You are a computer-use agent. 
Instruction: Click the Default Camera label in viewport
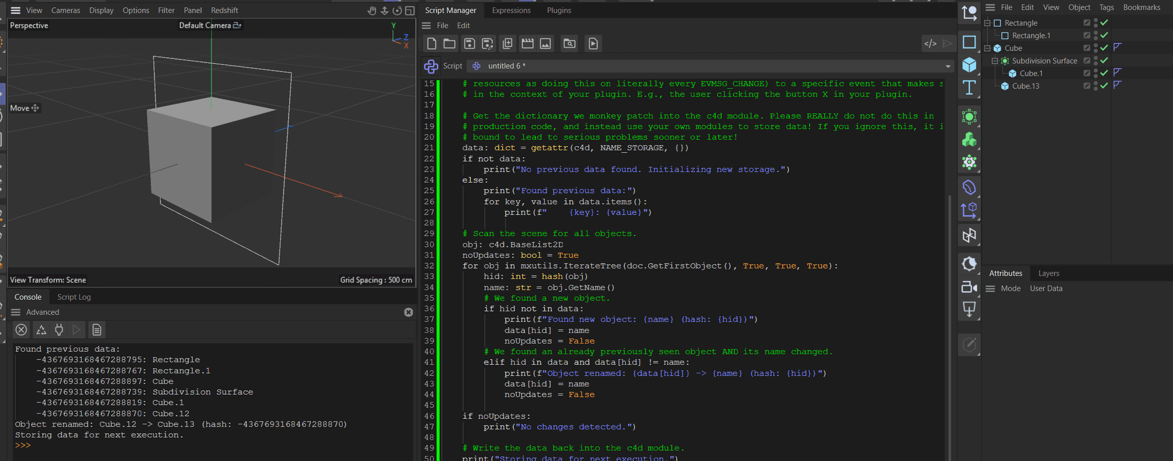click(x=205, y=25)
